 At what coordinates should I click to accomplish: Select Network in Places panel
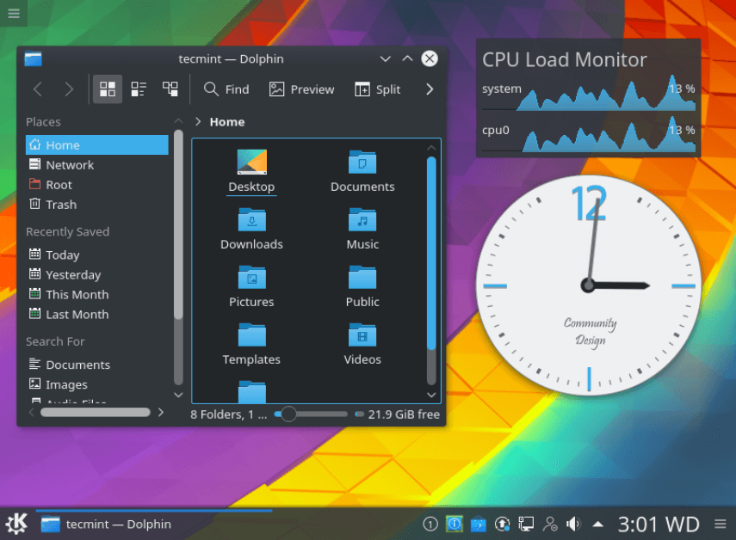pos(70,165)
